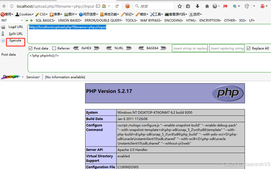Image resolution: width=271 pixels, height=169 pixels.
Task: Open the bookmarks list icon
Action: tap(188, 6)
